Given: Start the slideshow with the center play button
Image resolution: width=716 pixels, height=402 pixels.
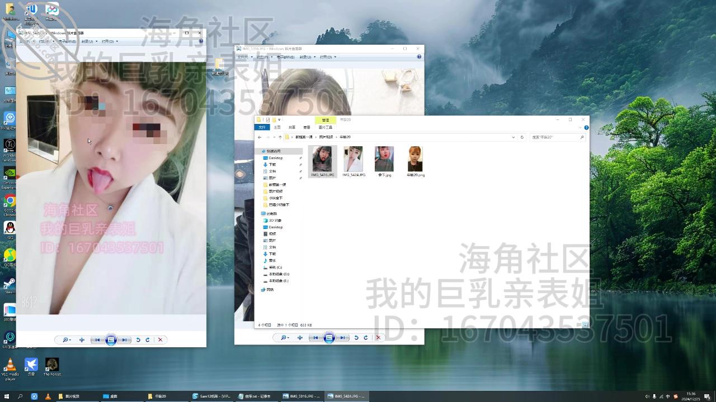Looking at the screenshot, I should (x=329, y=337).
